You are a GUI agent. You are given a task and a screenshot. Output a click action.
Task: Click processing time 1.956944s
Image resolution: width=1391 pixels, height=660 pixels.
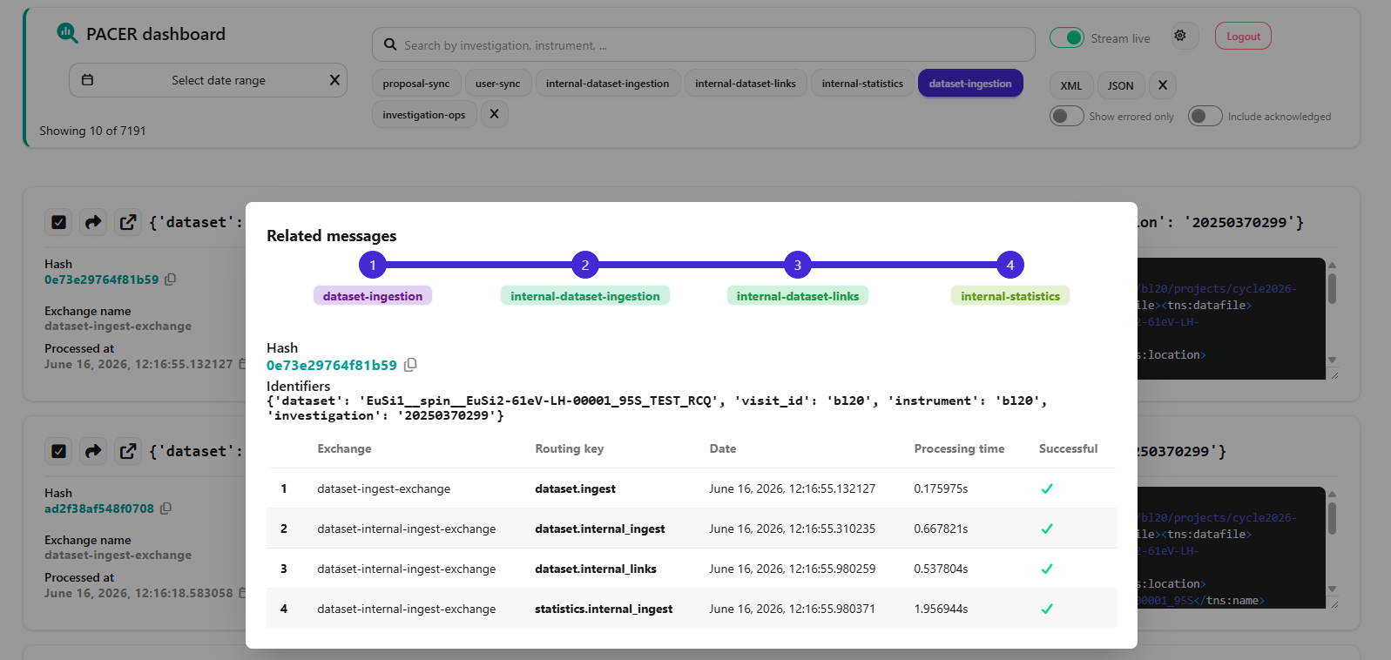point(941,609)
